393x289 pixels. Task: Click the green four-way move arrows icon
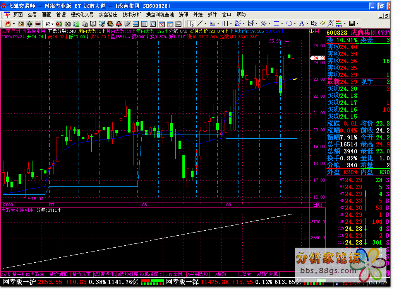[x=29, y=24]
